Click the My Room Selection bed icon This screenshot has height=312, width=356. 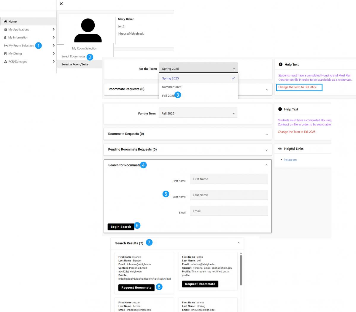[6, 46]
